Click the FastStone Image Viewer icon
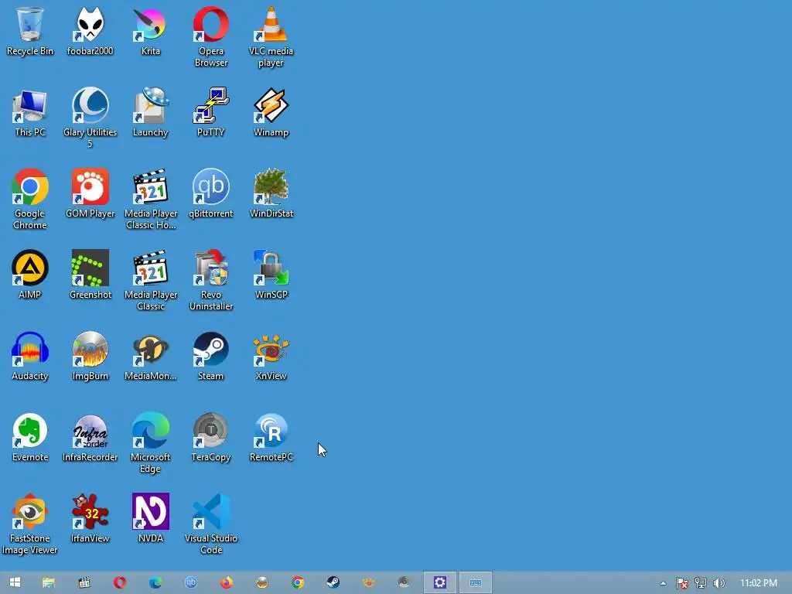The width and height of the screenshot is (792, 594). coord(30,524)
